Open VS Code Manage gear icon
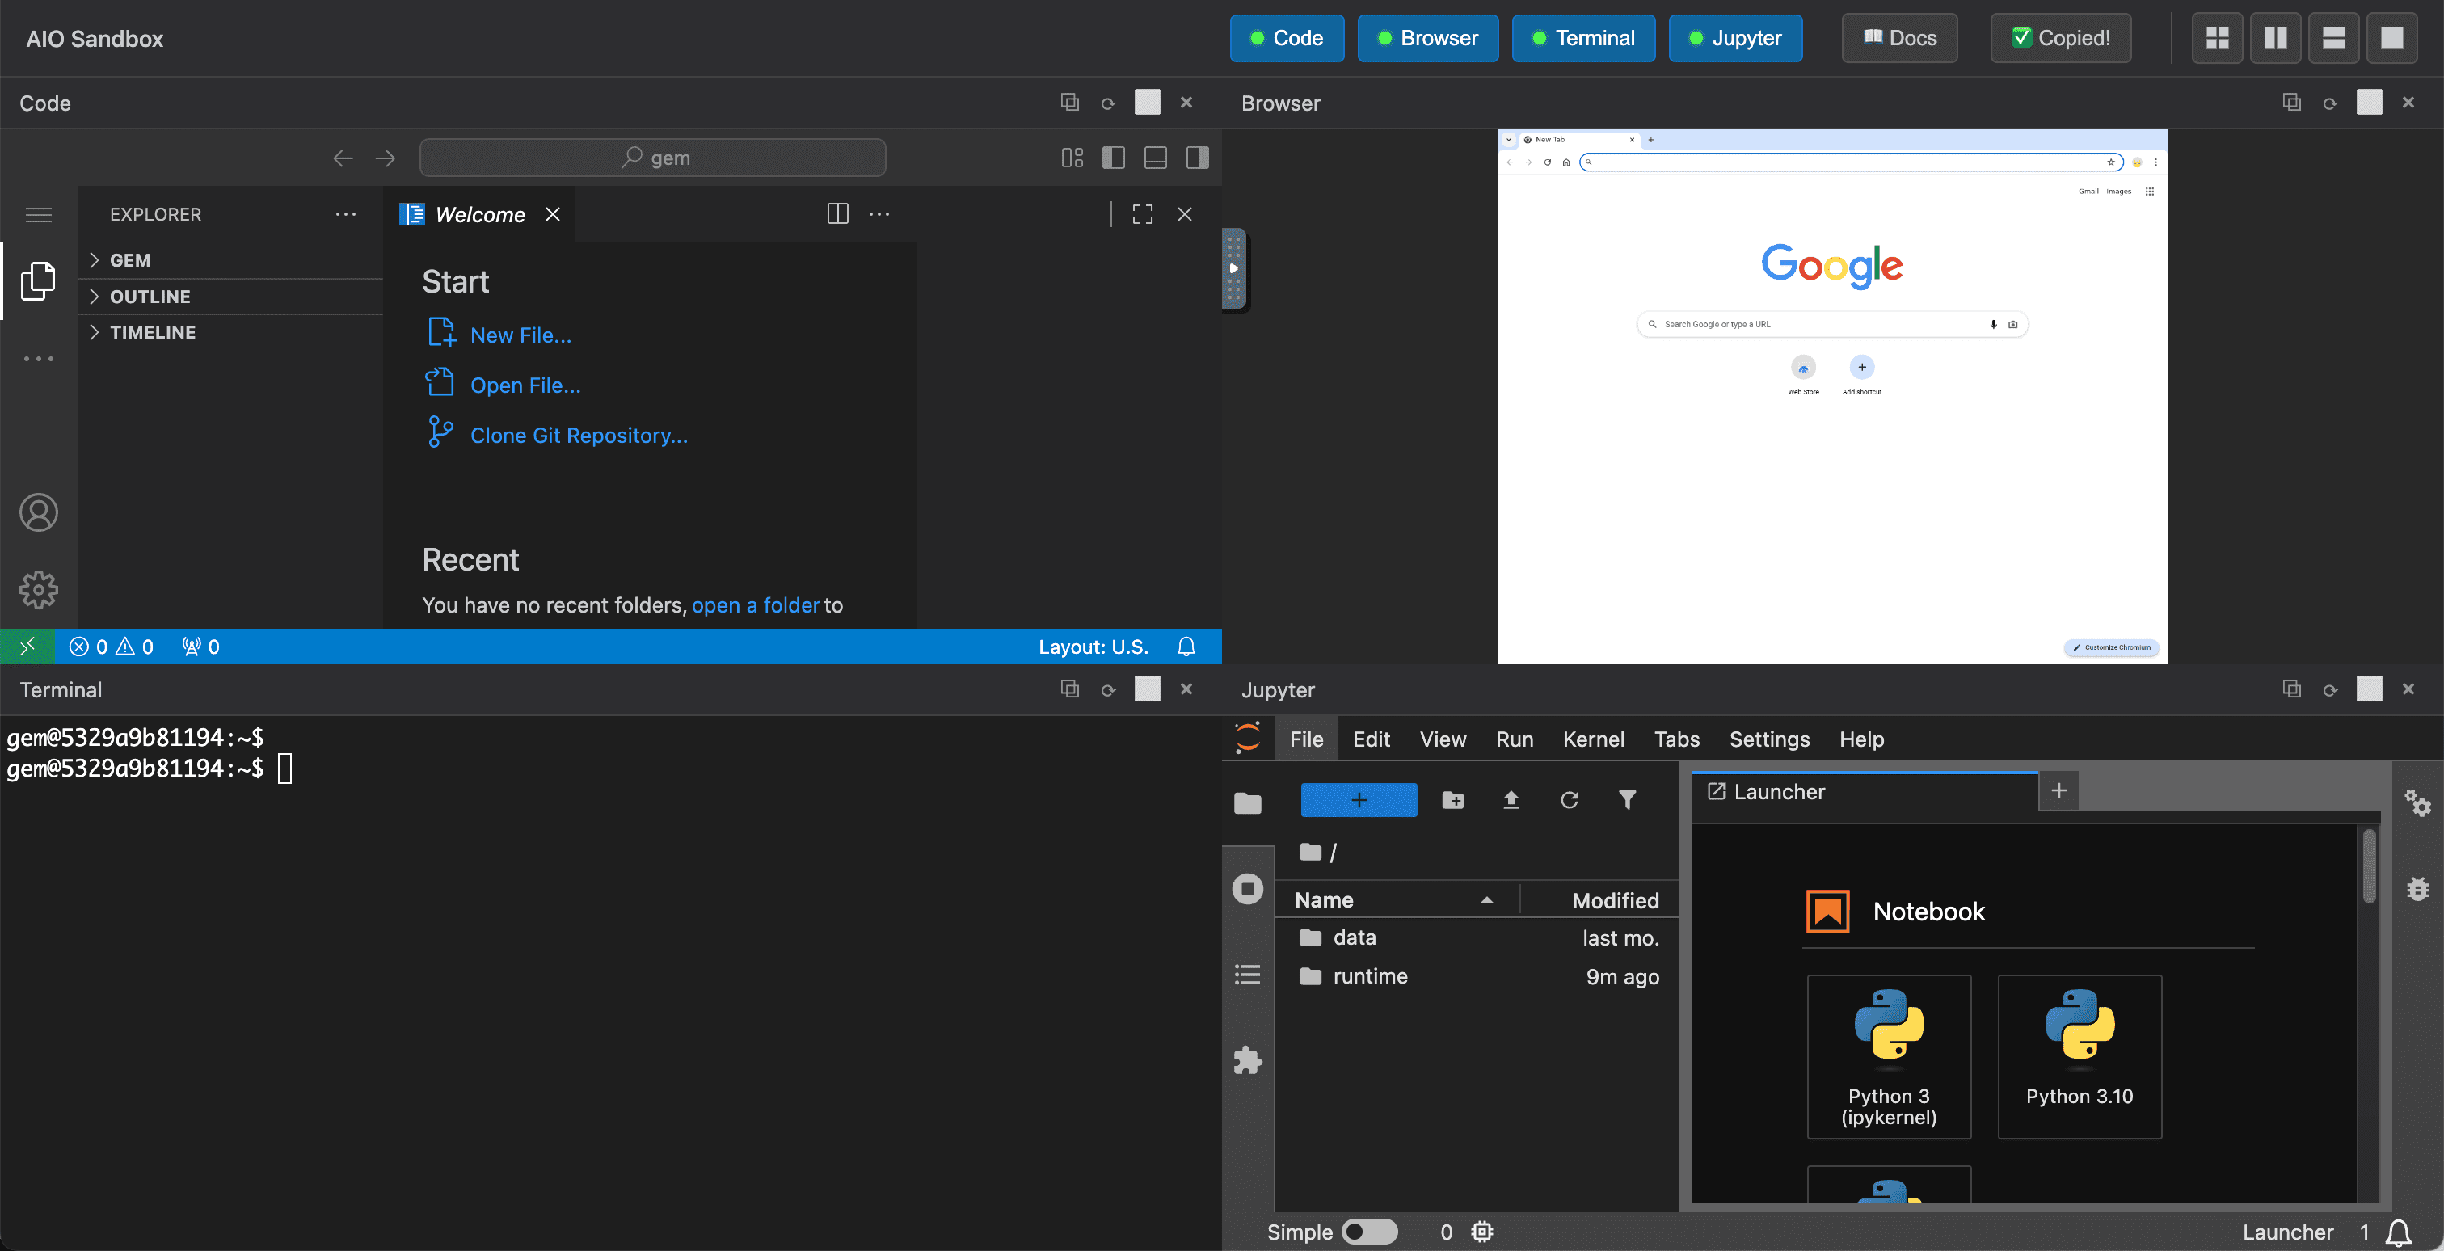 pos(38,589)
